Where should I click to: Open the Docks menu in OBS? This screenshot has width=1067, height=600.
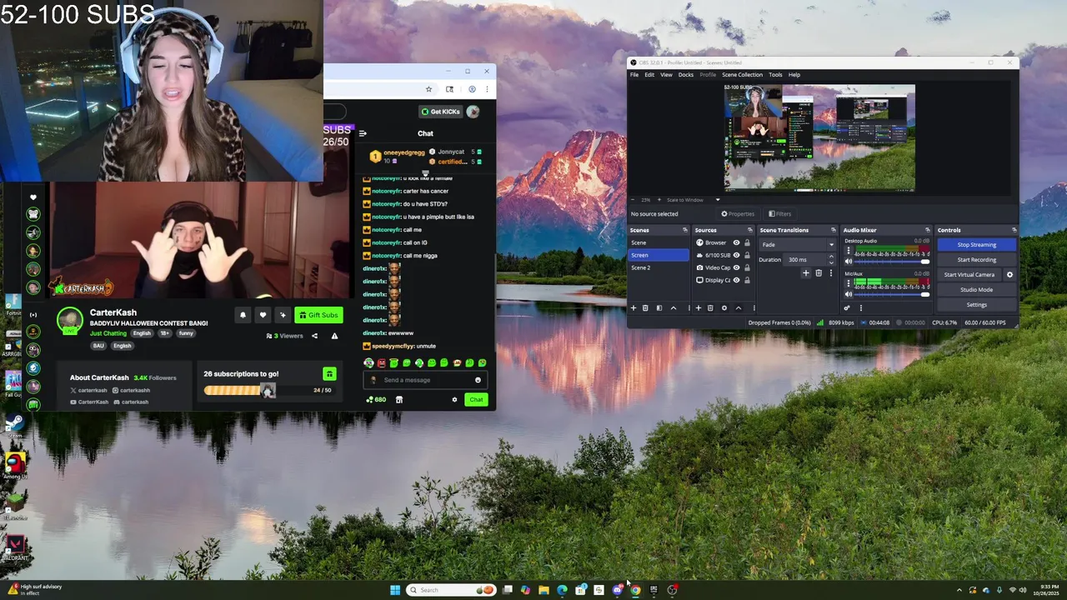686,75
